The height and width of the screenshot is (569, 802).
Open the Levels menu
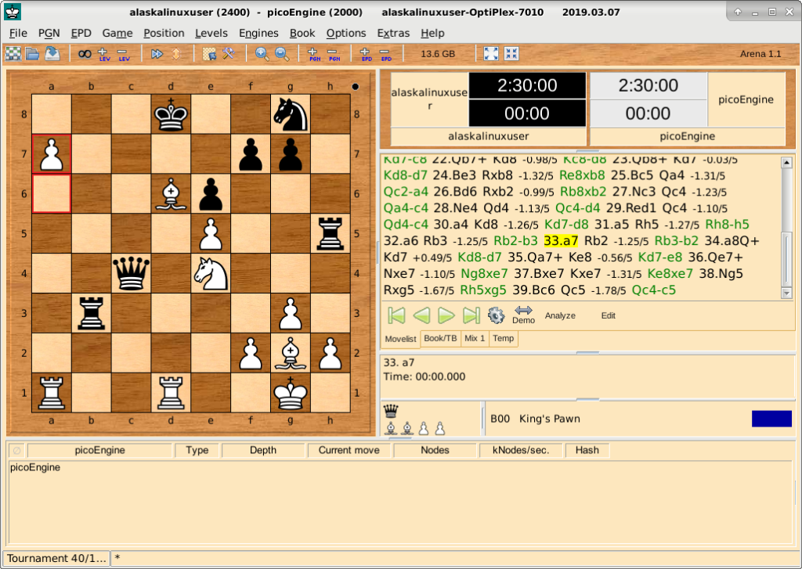211,33
